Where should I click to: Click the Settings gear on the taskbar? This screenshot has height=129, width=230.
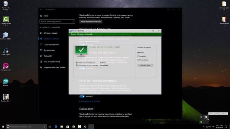[85, 126]
